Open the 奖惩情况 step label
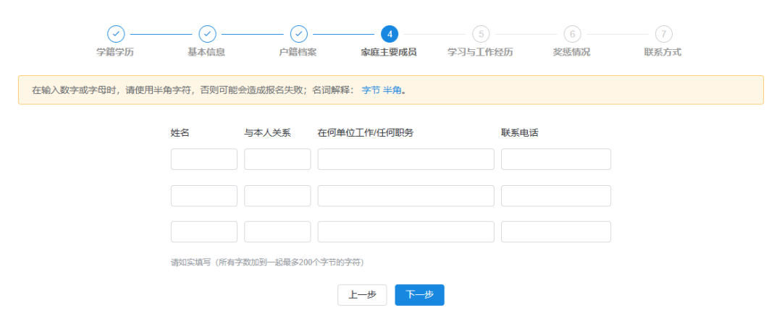This screenshot has height=329, width=782. 571,52
